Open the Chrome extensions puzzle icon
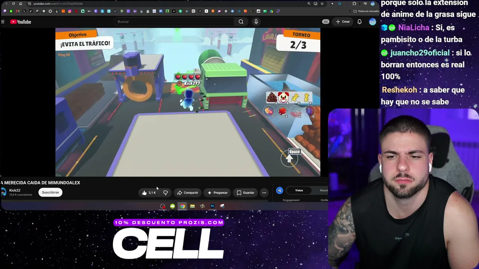479x269 pixels. pyautogui.click(x=354, y=4)
